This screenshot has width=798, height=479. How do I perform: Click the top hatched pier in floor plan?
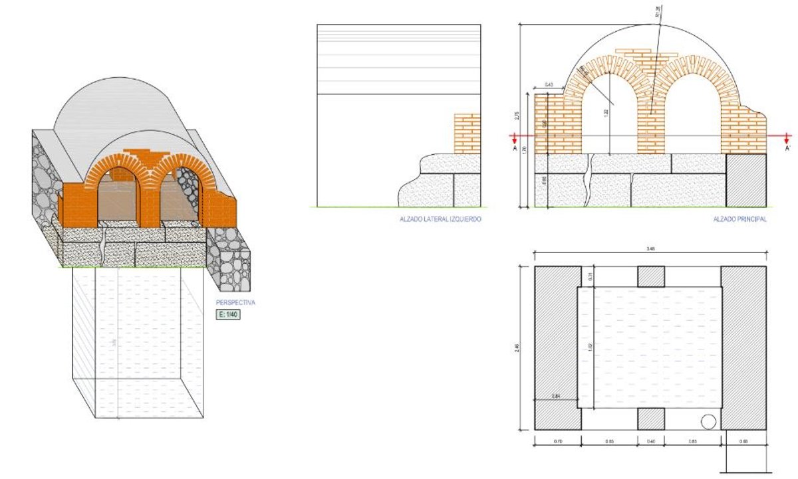tap(651, 276)
